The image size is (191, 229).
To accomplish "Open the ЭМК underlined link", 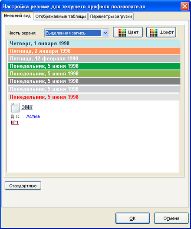I will point(27,108).
